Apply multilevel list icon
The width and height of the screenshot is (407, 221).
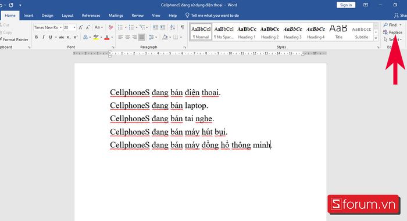tap(142, 27)
